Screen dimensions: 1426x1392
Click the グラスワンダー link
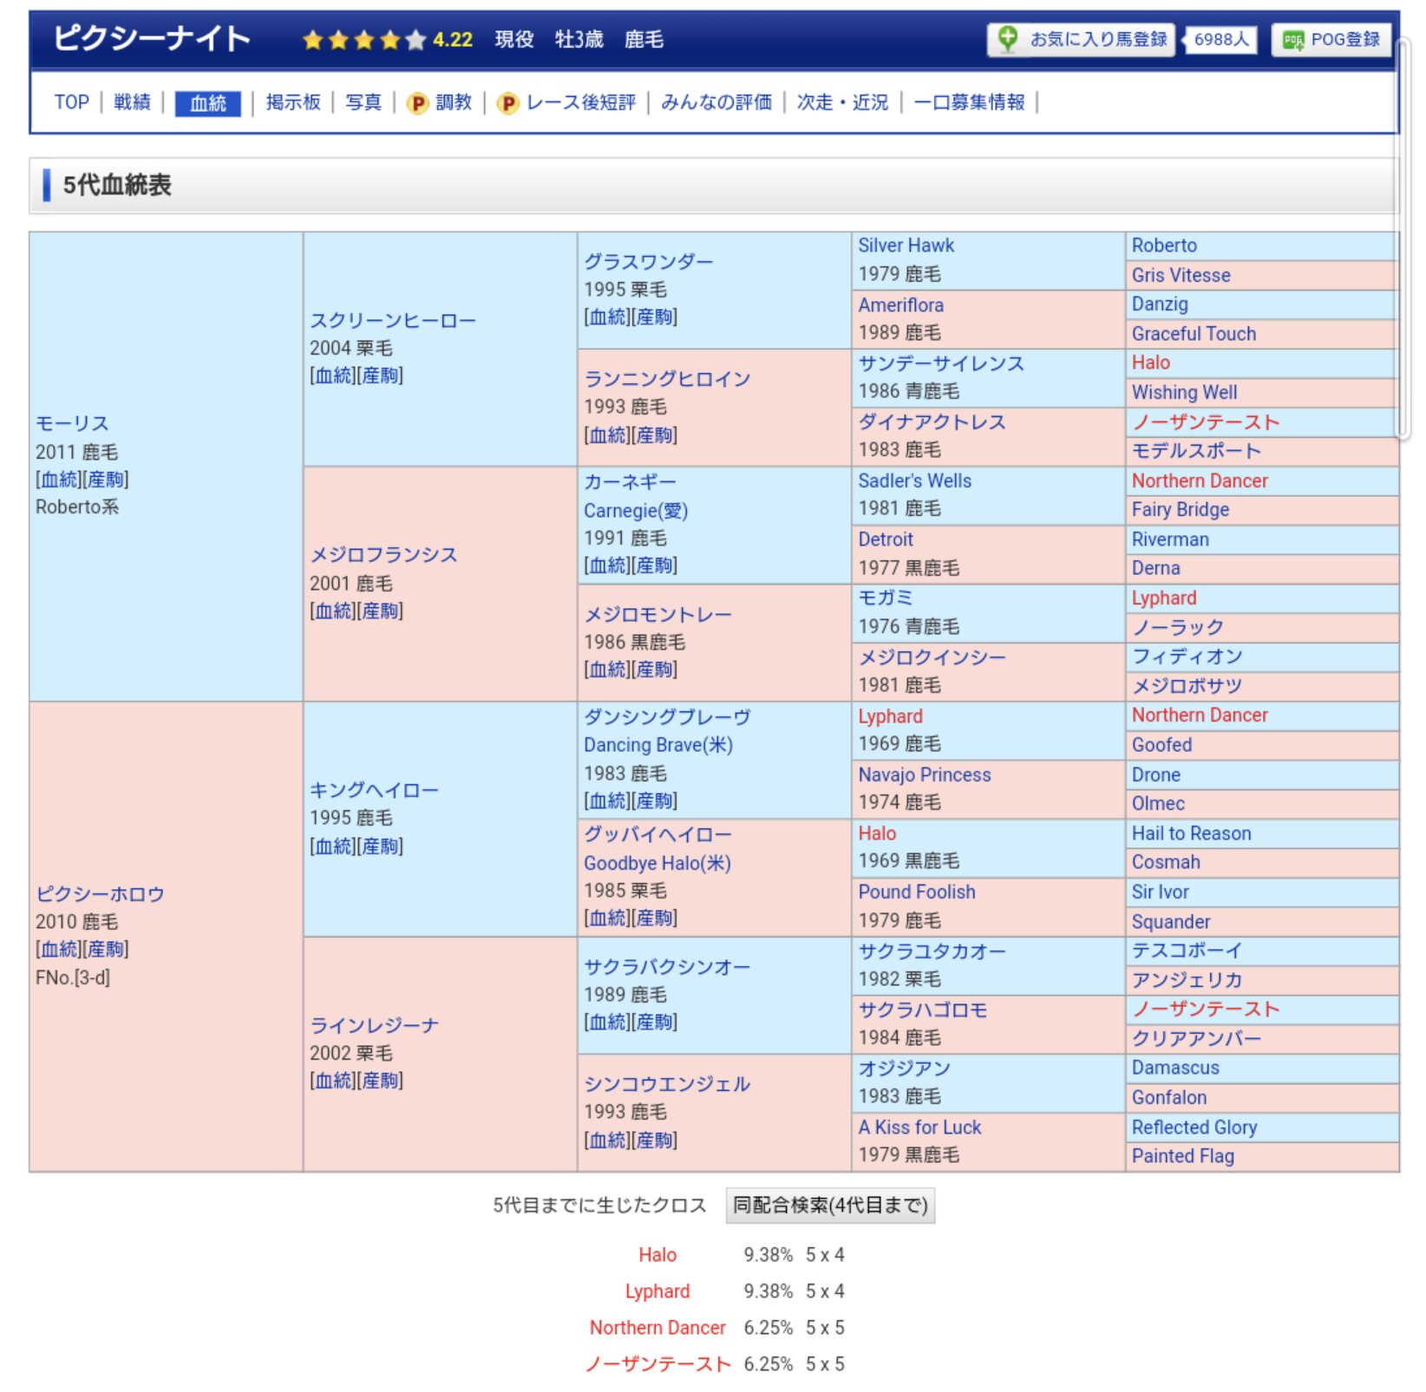[x=649, y=261]
